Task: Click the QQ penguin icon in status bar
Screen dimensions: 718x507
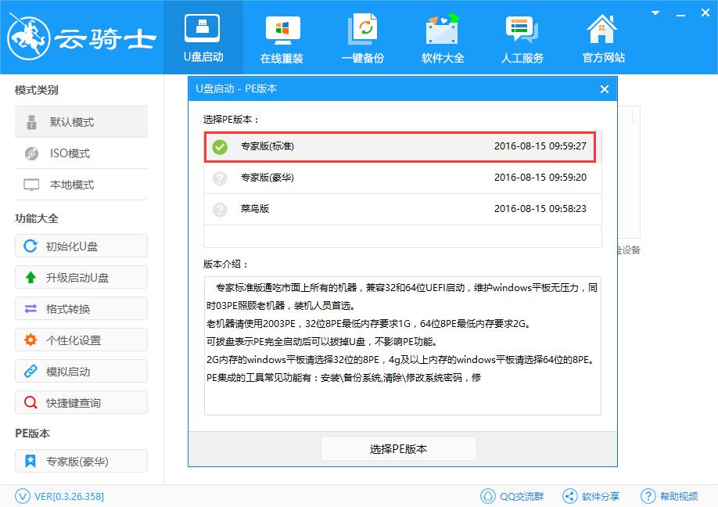Action: pos(488,496)
